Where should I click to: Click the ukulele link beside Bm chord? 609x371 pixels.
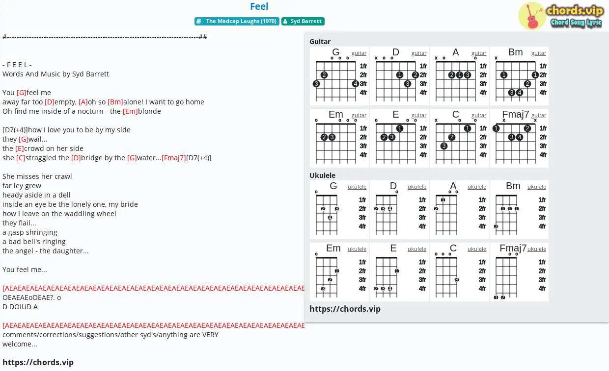(x=537, y=187)
